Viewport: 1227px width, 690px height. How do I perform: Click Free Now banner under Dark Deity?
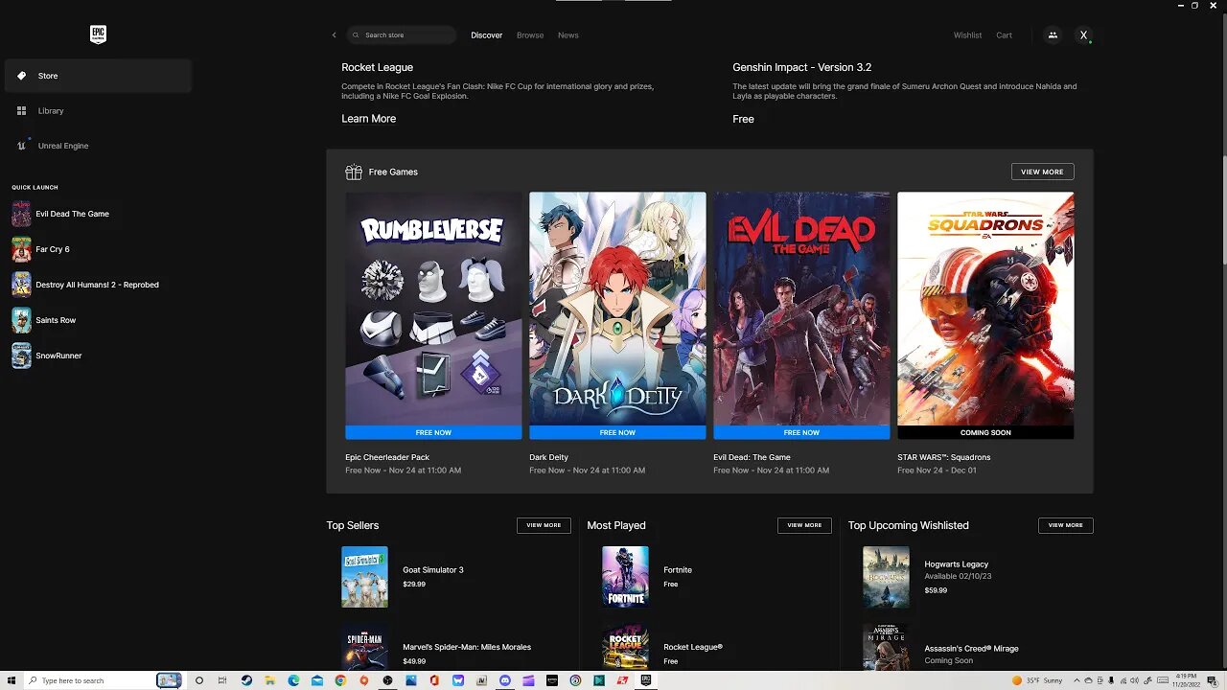tap(617, 432)
